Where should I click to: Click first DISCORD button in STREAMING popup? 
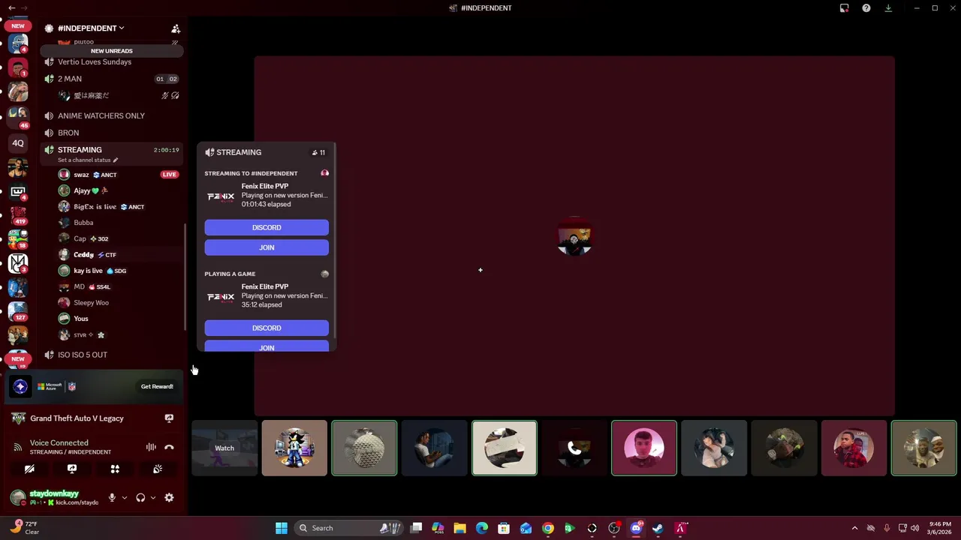coord(267,227)
